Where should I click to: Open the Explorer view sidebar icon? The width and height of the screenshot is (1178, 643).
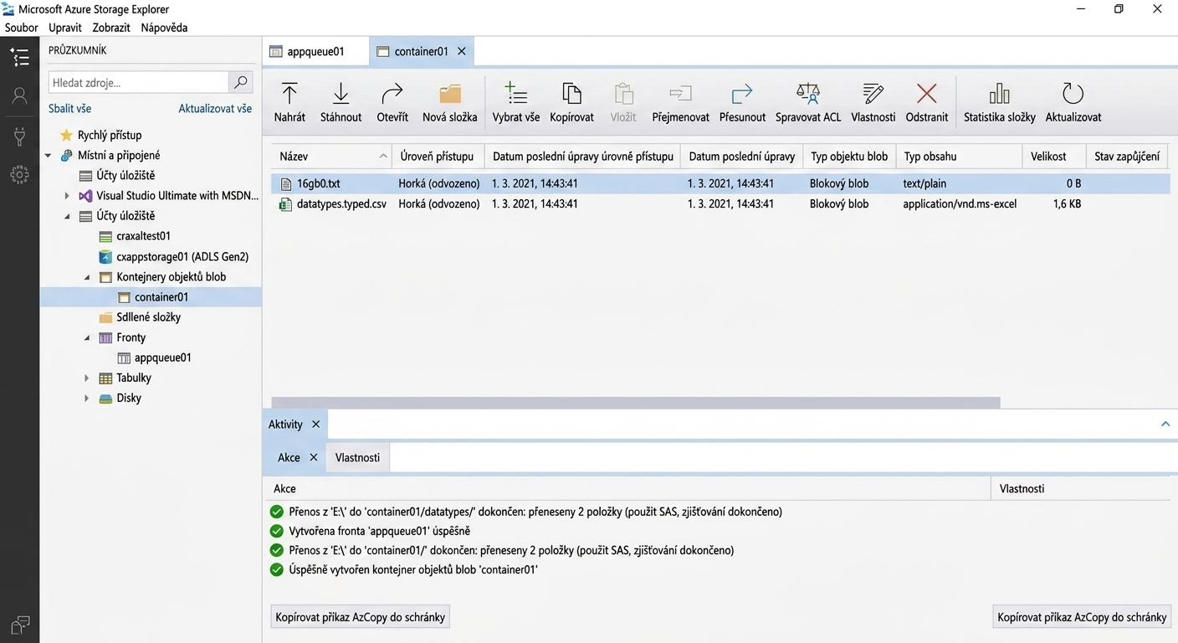tap(19, 57)
